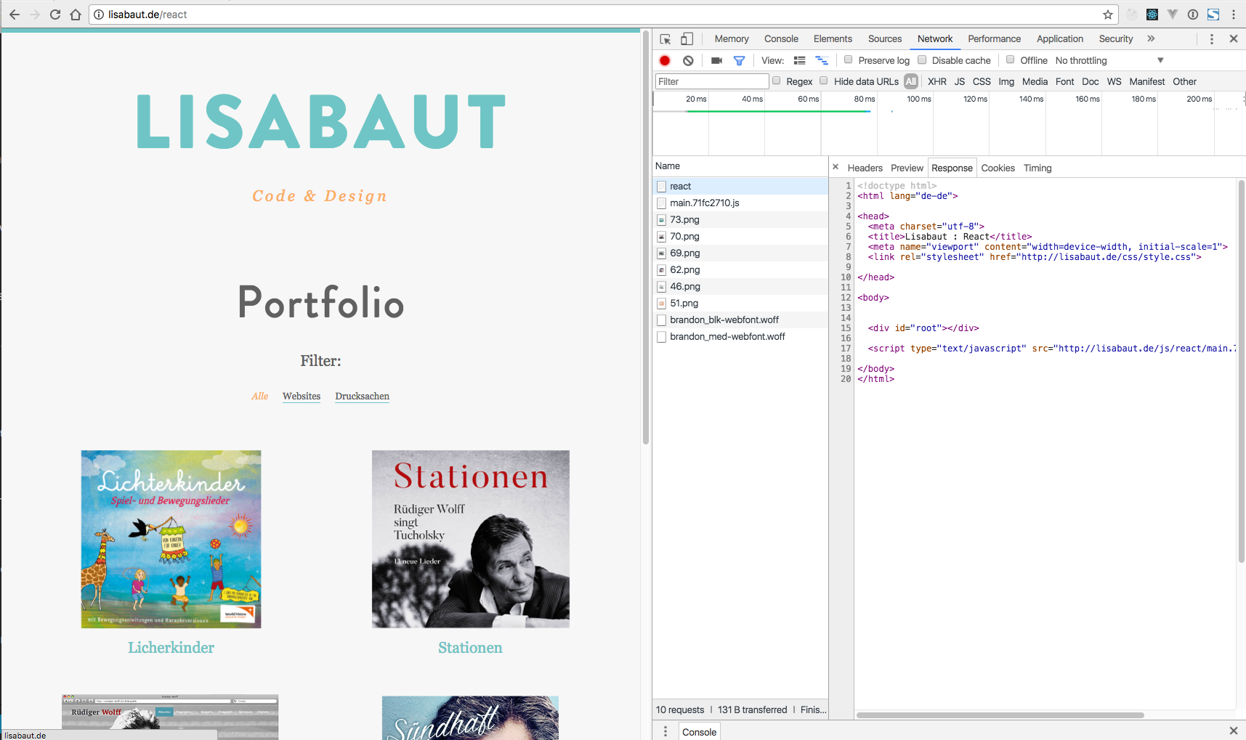The width and height of the screenshot is (1246, 740).
Task: Activate the inspect element picker
Action: (666, 39)
